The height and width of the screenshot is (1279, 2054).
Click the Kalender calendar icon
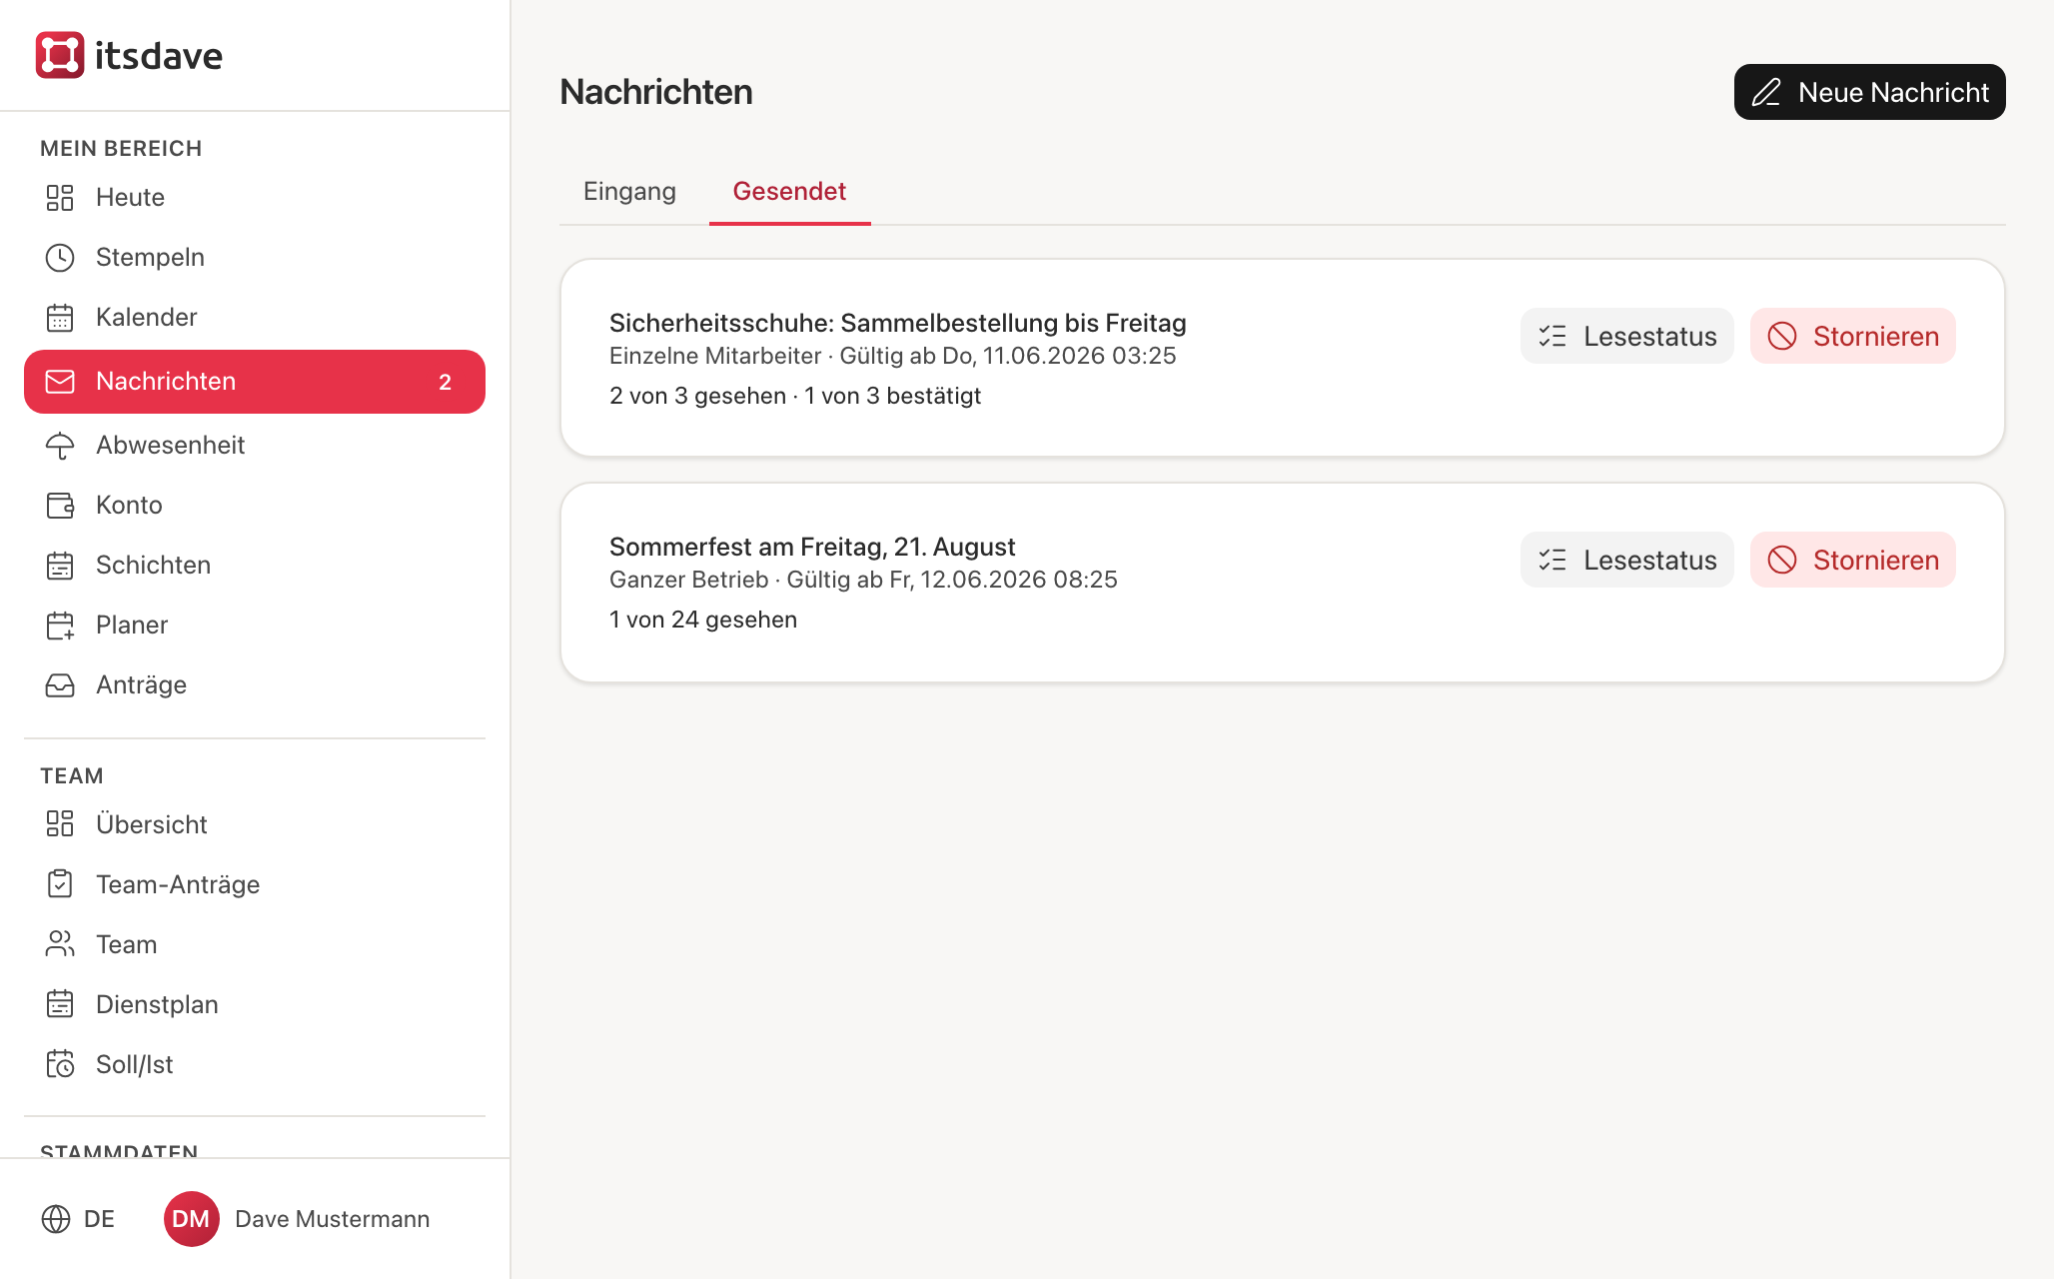[60, 318]
